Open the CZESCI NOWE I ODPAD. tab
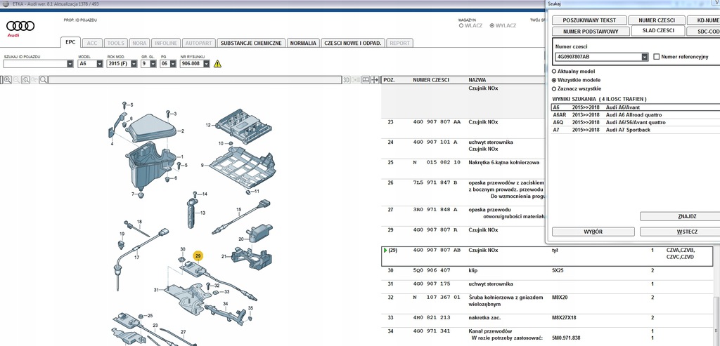 click(353, 43)
